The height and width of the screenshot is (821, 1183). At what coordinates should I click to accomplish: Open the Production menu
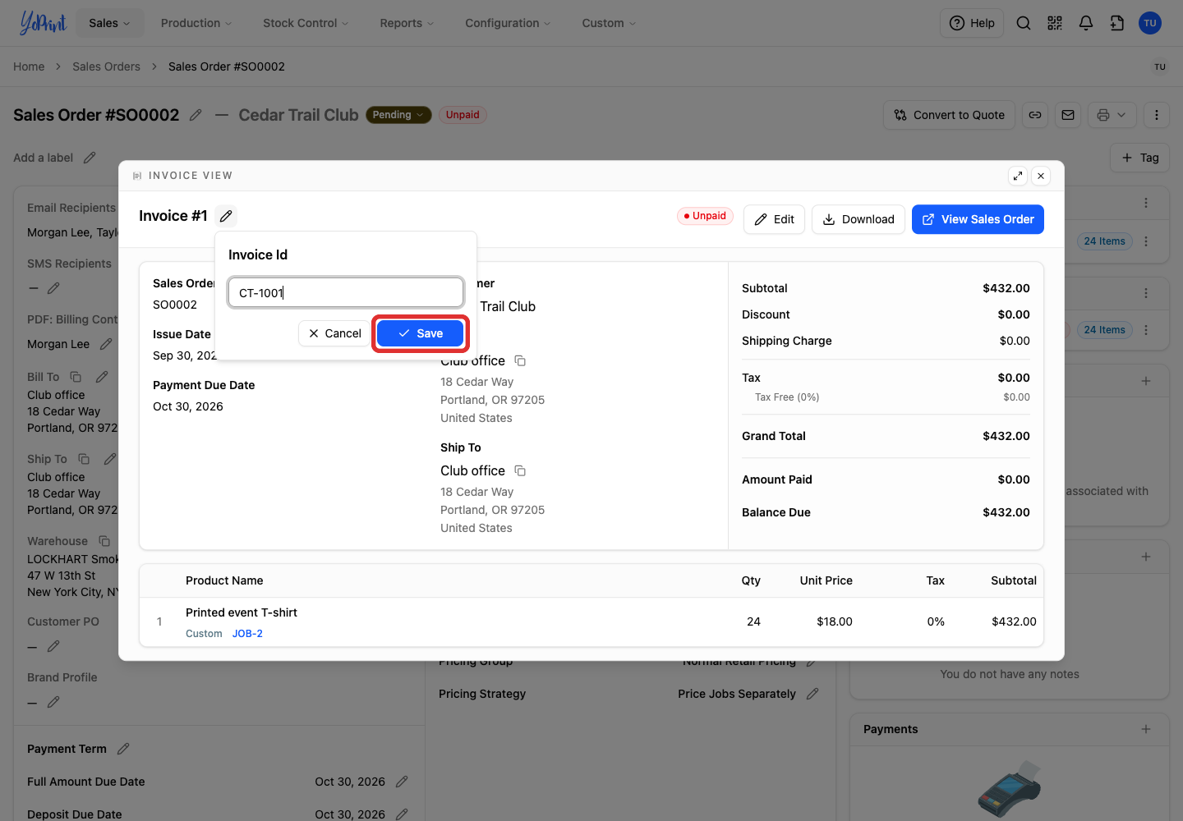pos(196,23)
